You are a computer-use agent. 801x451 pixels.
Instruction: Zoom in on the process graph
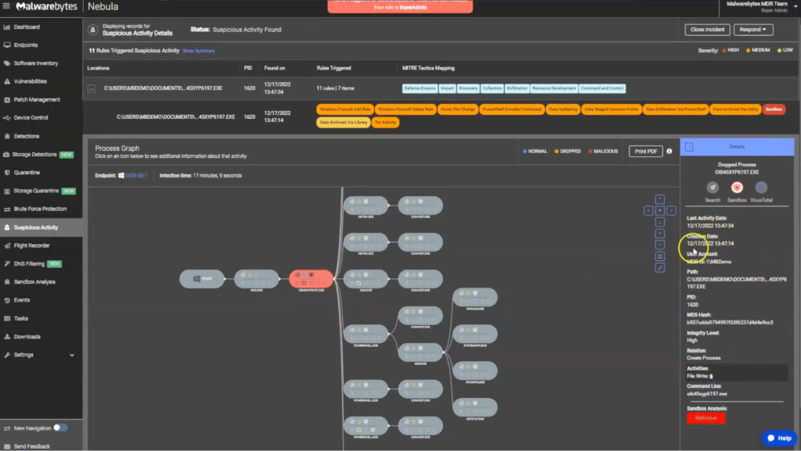pyautogui.click(x=660, y=233)
